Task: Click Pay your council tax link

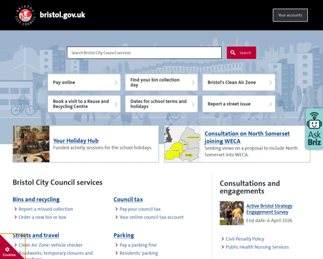Action: (x=140, y=209)
